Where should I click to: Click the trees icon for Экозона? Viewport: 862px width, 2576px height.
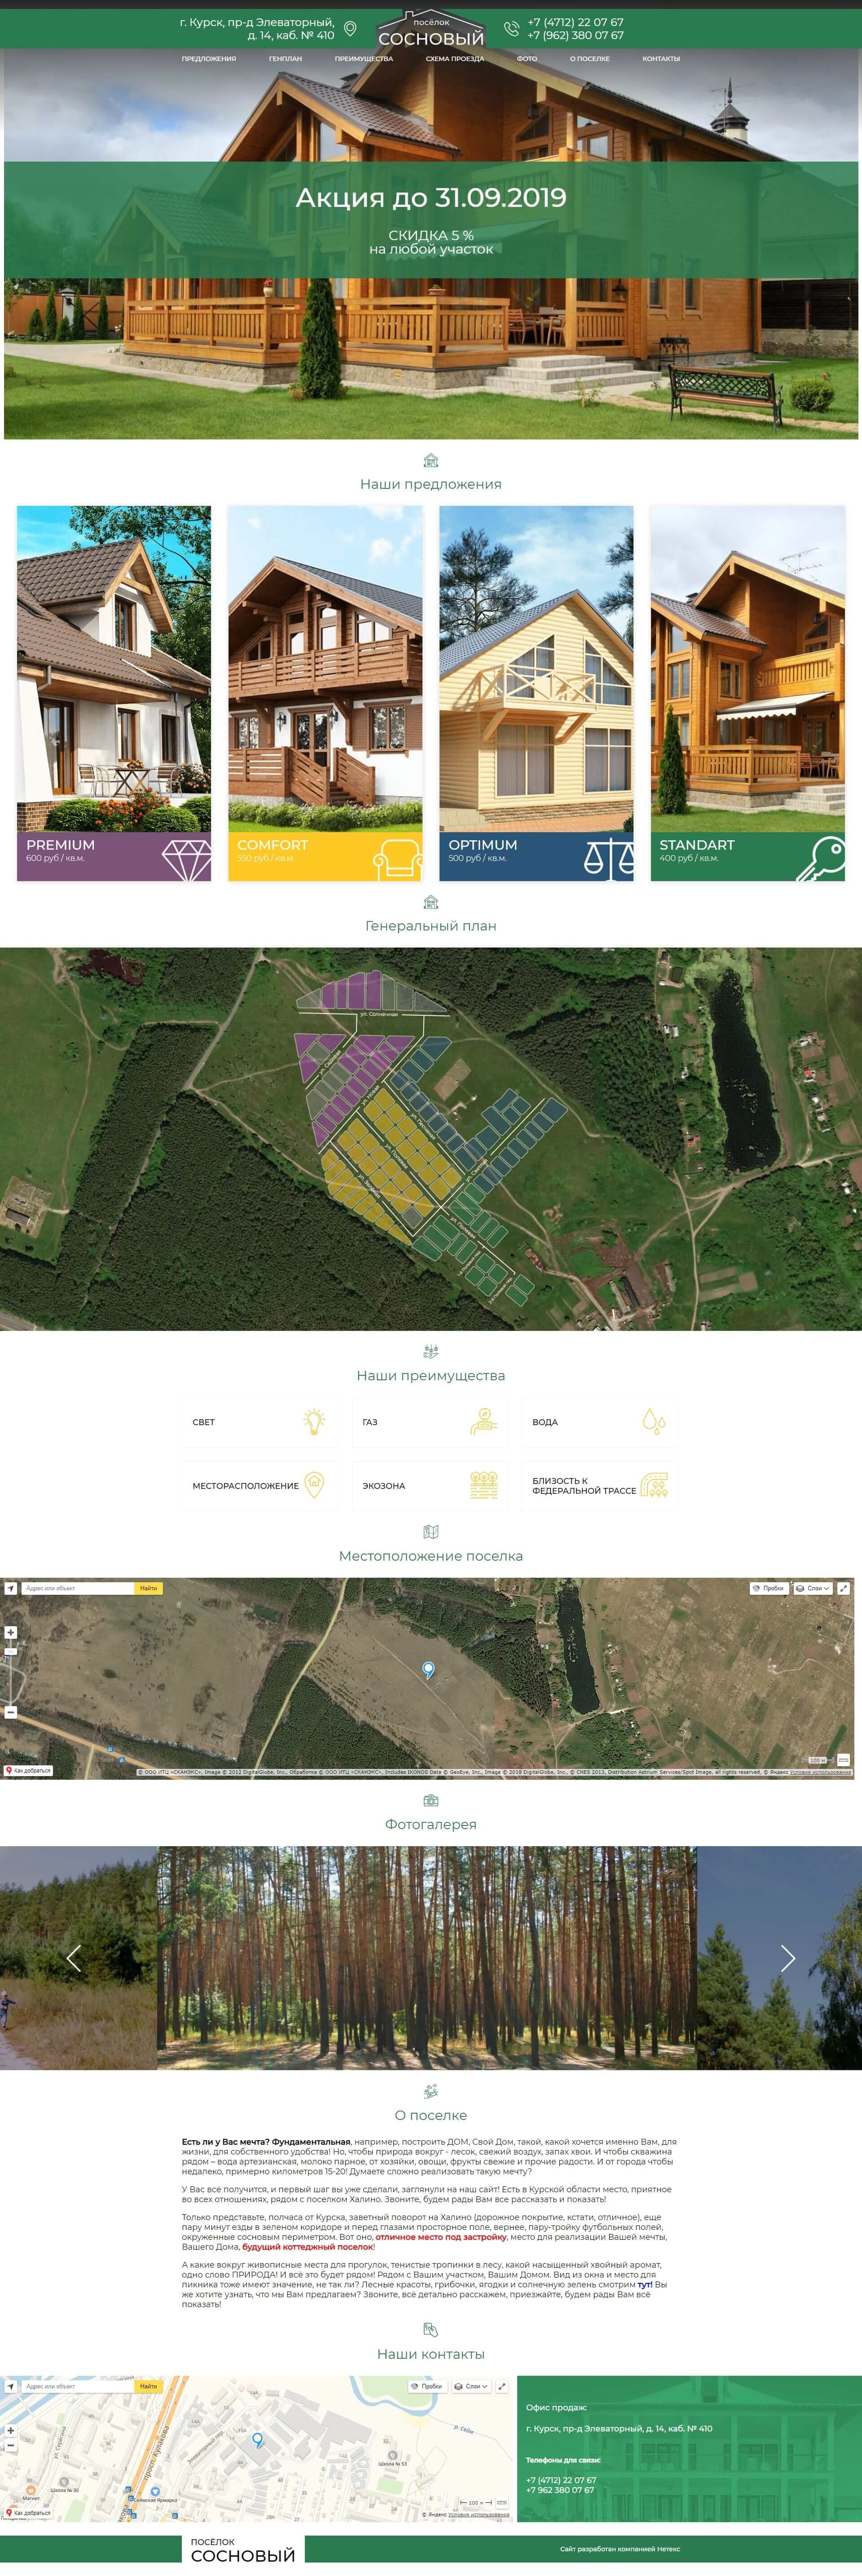pyautogui.click(x=484, y=1484)
